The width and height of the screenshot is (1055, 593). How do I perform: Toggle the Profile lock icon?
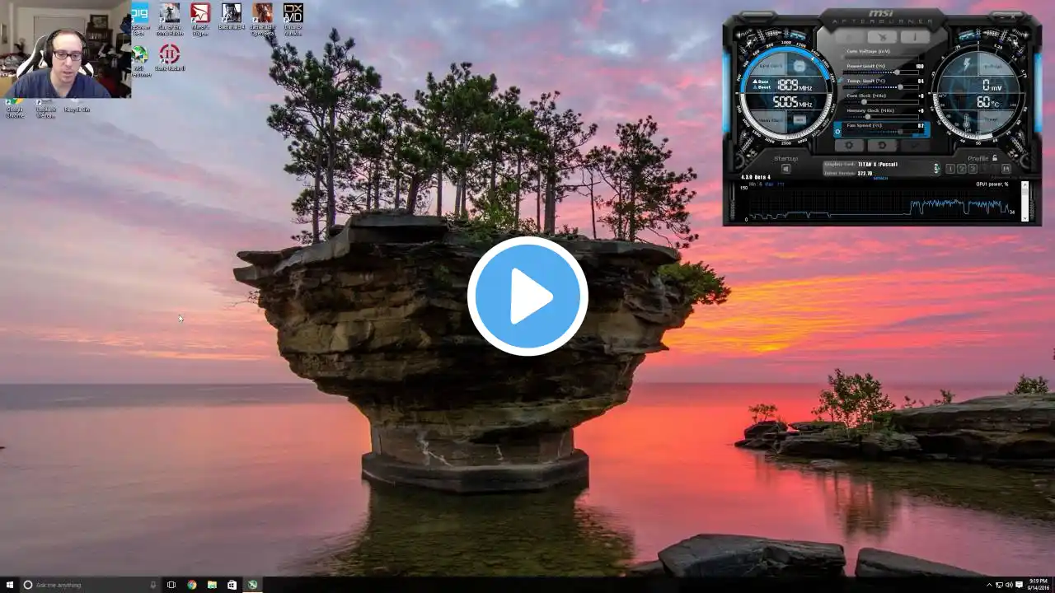pyautogui.click(x=995, y=157)
